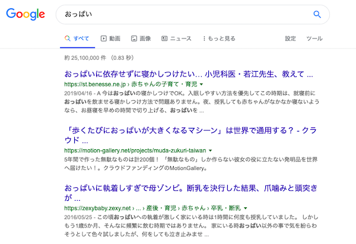Expand the dropdown arrow next to zexybaby URL
Image resolution: width=356 pixels, height=244 pixels.
coord(246,208)
